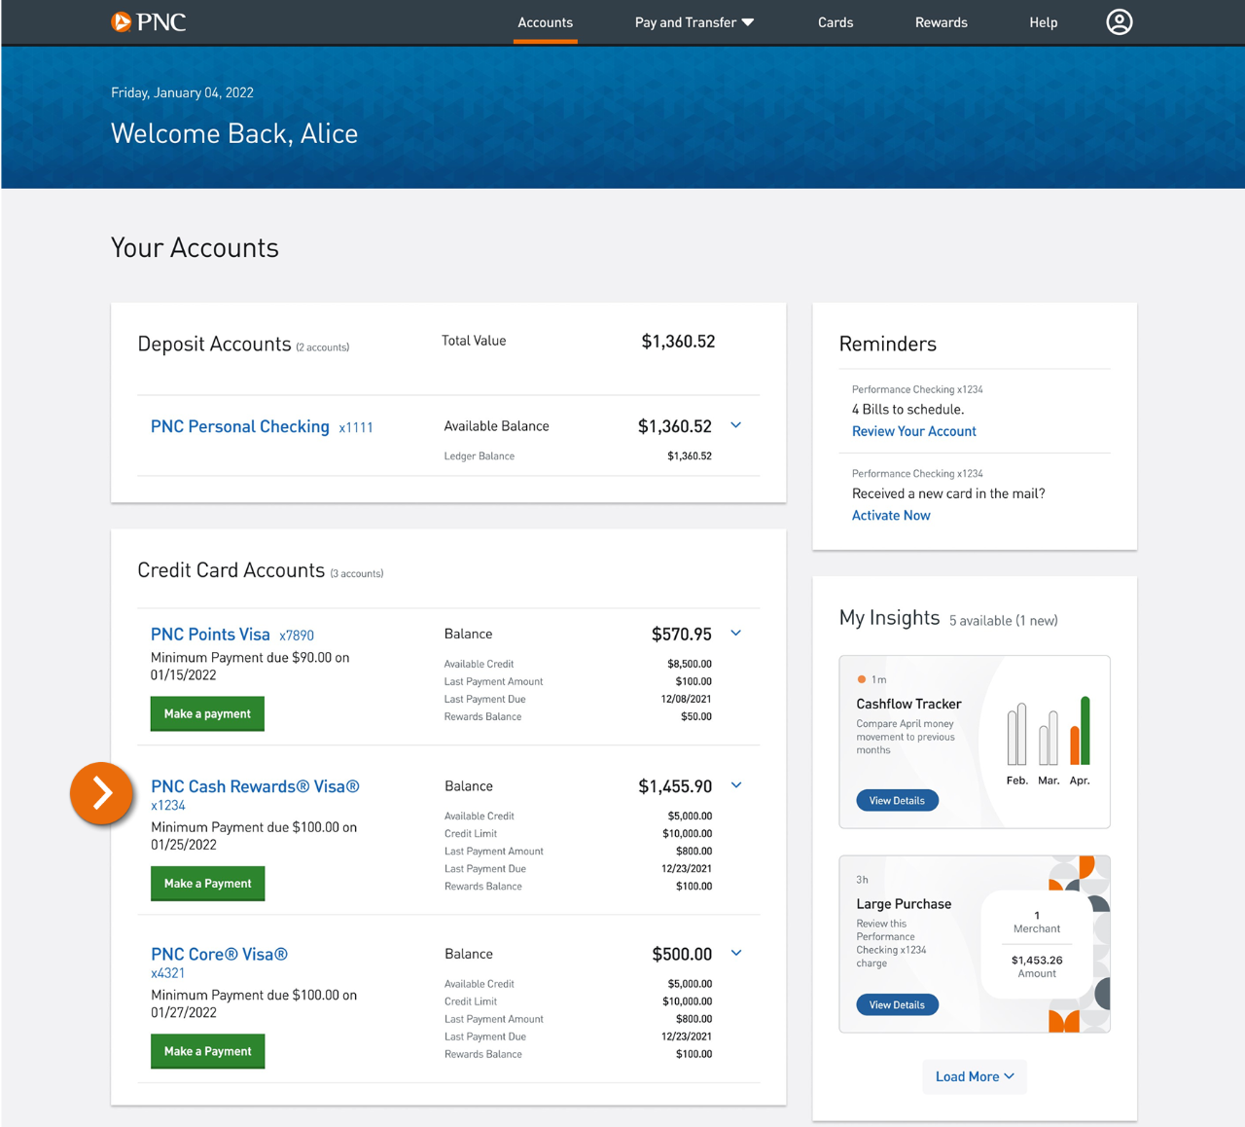Open the Review Your Account link
Image resolution: width=1245 pixels, height=1127 pixels.
(914, 431)
